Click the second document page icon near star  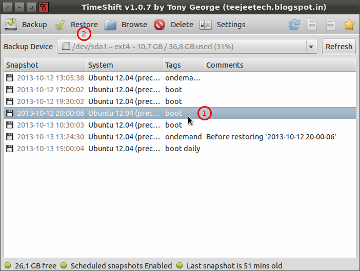(331, 25)
